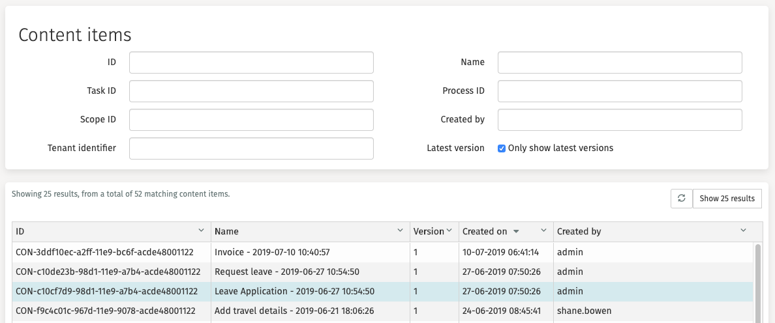Focus the Scope ID input field

251,120
